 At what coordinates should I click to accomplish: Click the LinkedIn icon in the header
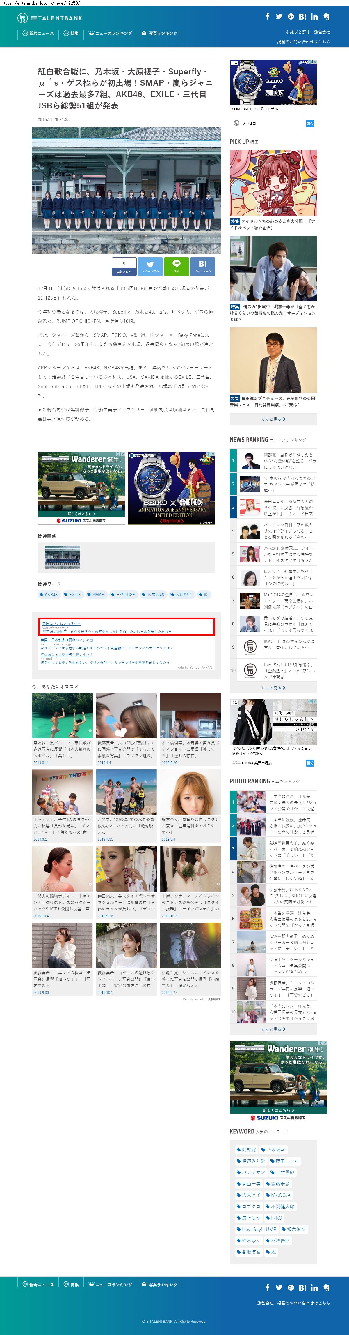pos(314,17)
